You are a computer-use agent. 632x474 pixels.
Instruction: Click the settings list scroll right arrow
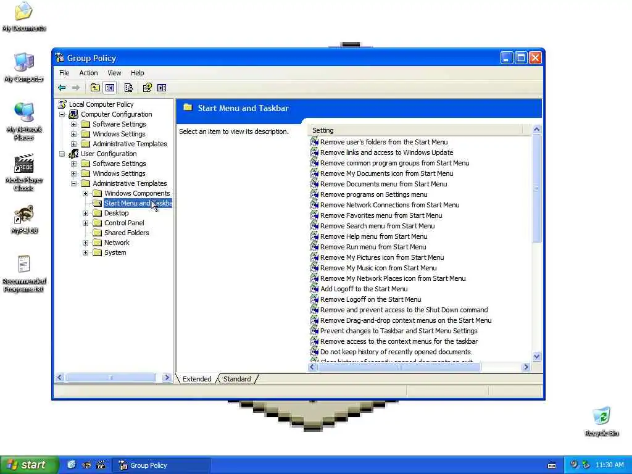tap(526, 367)
